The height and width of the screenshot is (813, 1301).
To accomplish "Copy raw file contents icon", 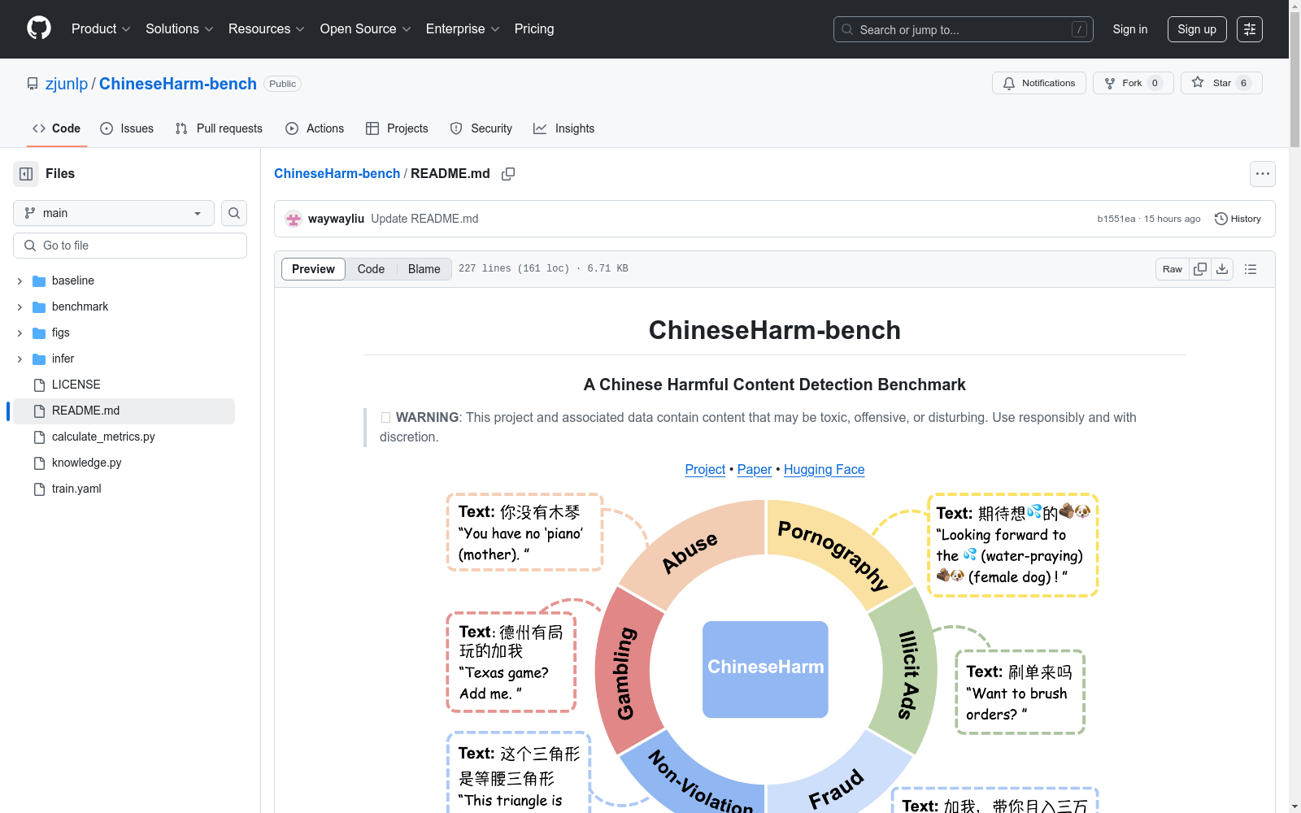I will [1200, 268].
